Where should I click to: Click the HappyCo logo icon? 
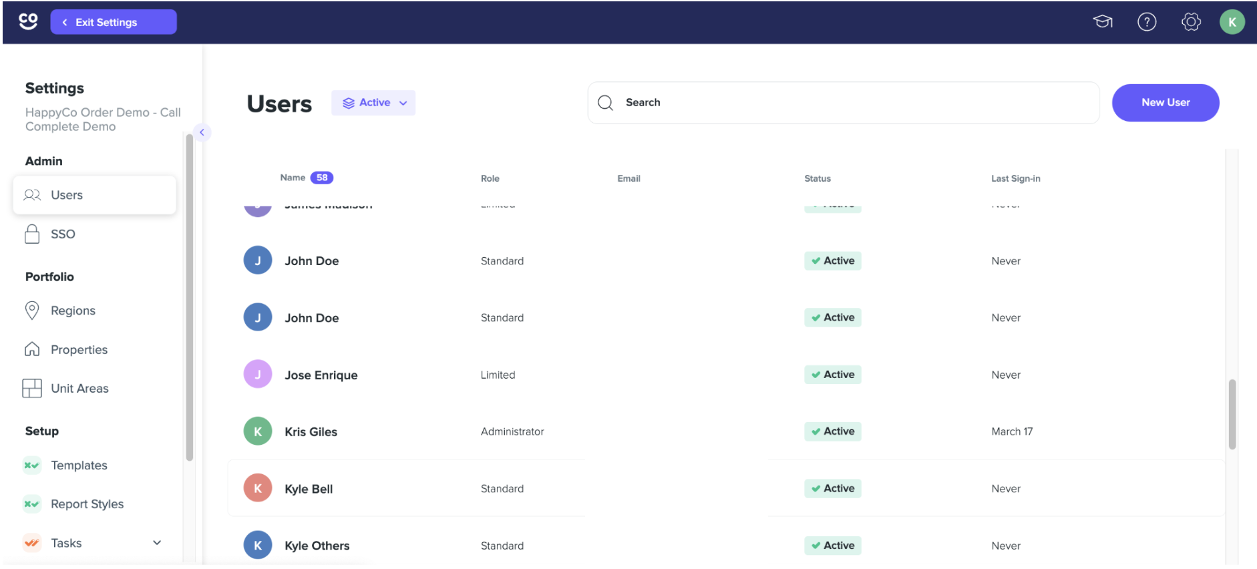tap(28, 21)
